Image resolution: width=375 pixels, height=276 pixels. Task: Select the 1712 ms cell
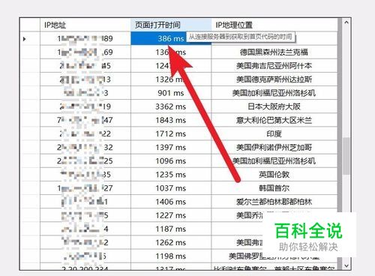[x=171, y=133]
